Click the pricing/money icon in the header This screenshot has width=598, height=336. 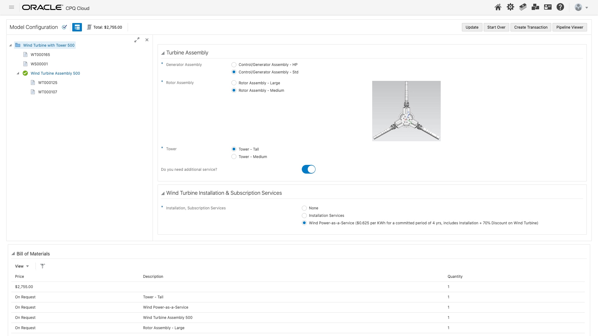[523, 7]
